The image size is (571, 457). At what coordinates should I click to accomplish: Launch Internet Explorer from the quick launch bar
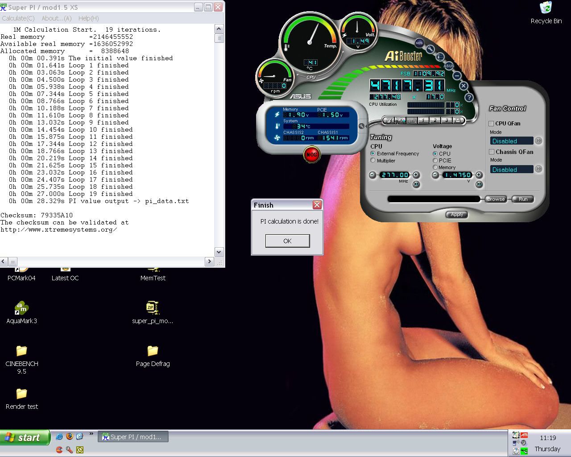(x=59, y=436)
